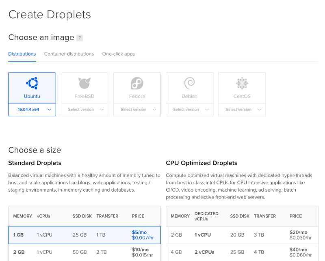Click the CPU Optimized Droplets heading
325x261 pixels.
[201, 163]
